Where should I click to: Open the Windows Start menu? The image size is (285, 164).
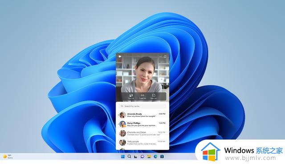click(x=123, y=156)
